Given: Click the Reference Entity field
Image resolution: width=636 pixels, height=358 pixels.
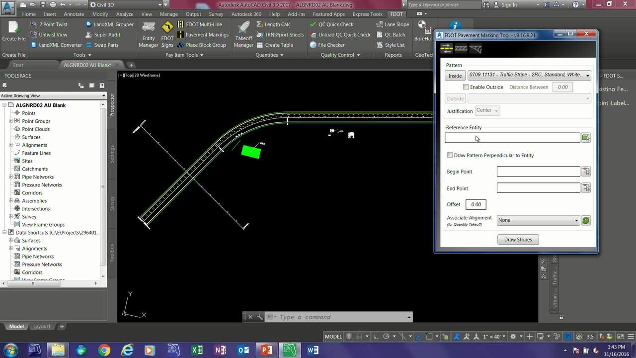Looking at the screenshot, I should tap(512, 138).
